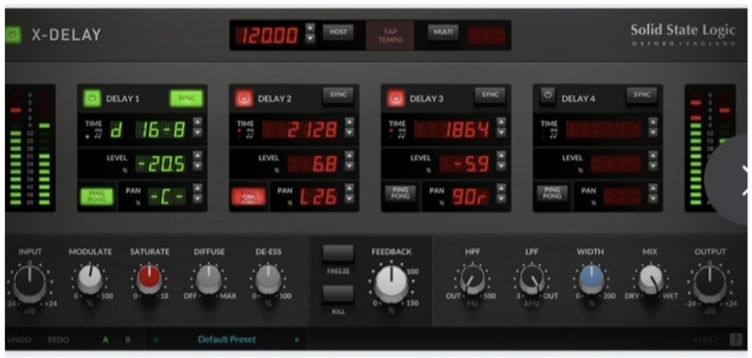Click the TAP TEMPO pad
Image resolution: width=752 pixels, height=358 pixels.
(390, 36)
